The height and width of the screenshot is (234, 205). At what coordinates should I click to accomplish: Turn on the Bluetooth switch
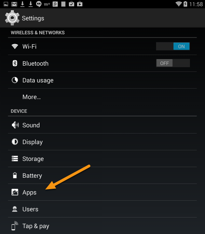click(x=173, y=63)
